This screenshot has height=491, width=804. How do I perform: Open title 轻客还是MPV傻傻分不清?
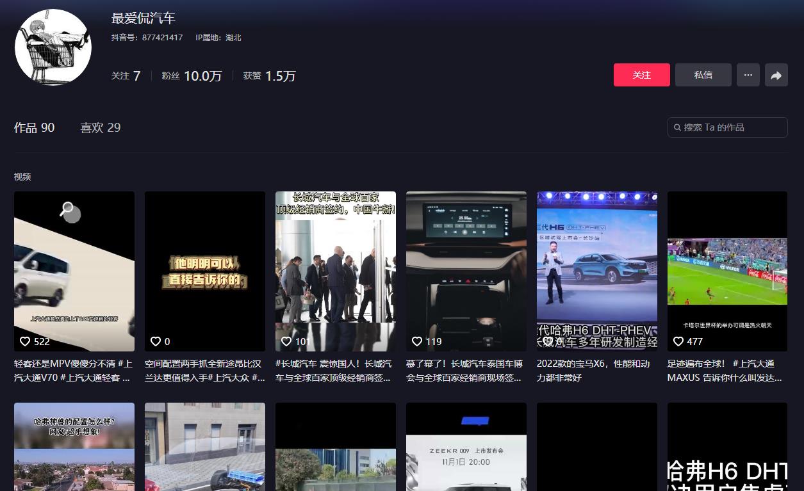pyautogui.click(x=74, y=371)
